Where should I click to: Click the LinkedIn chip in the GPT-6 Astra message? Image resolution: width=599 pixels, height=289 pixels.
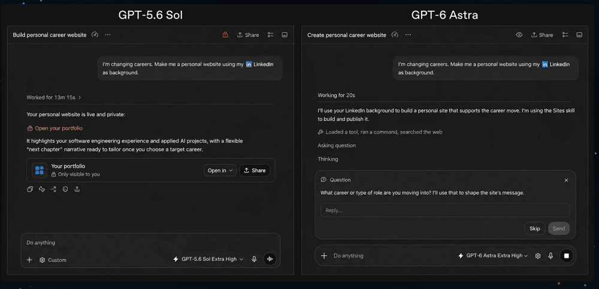point(556,65)
